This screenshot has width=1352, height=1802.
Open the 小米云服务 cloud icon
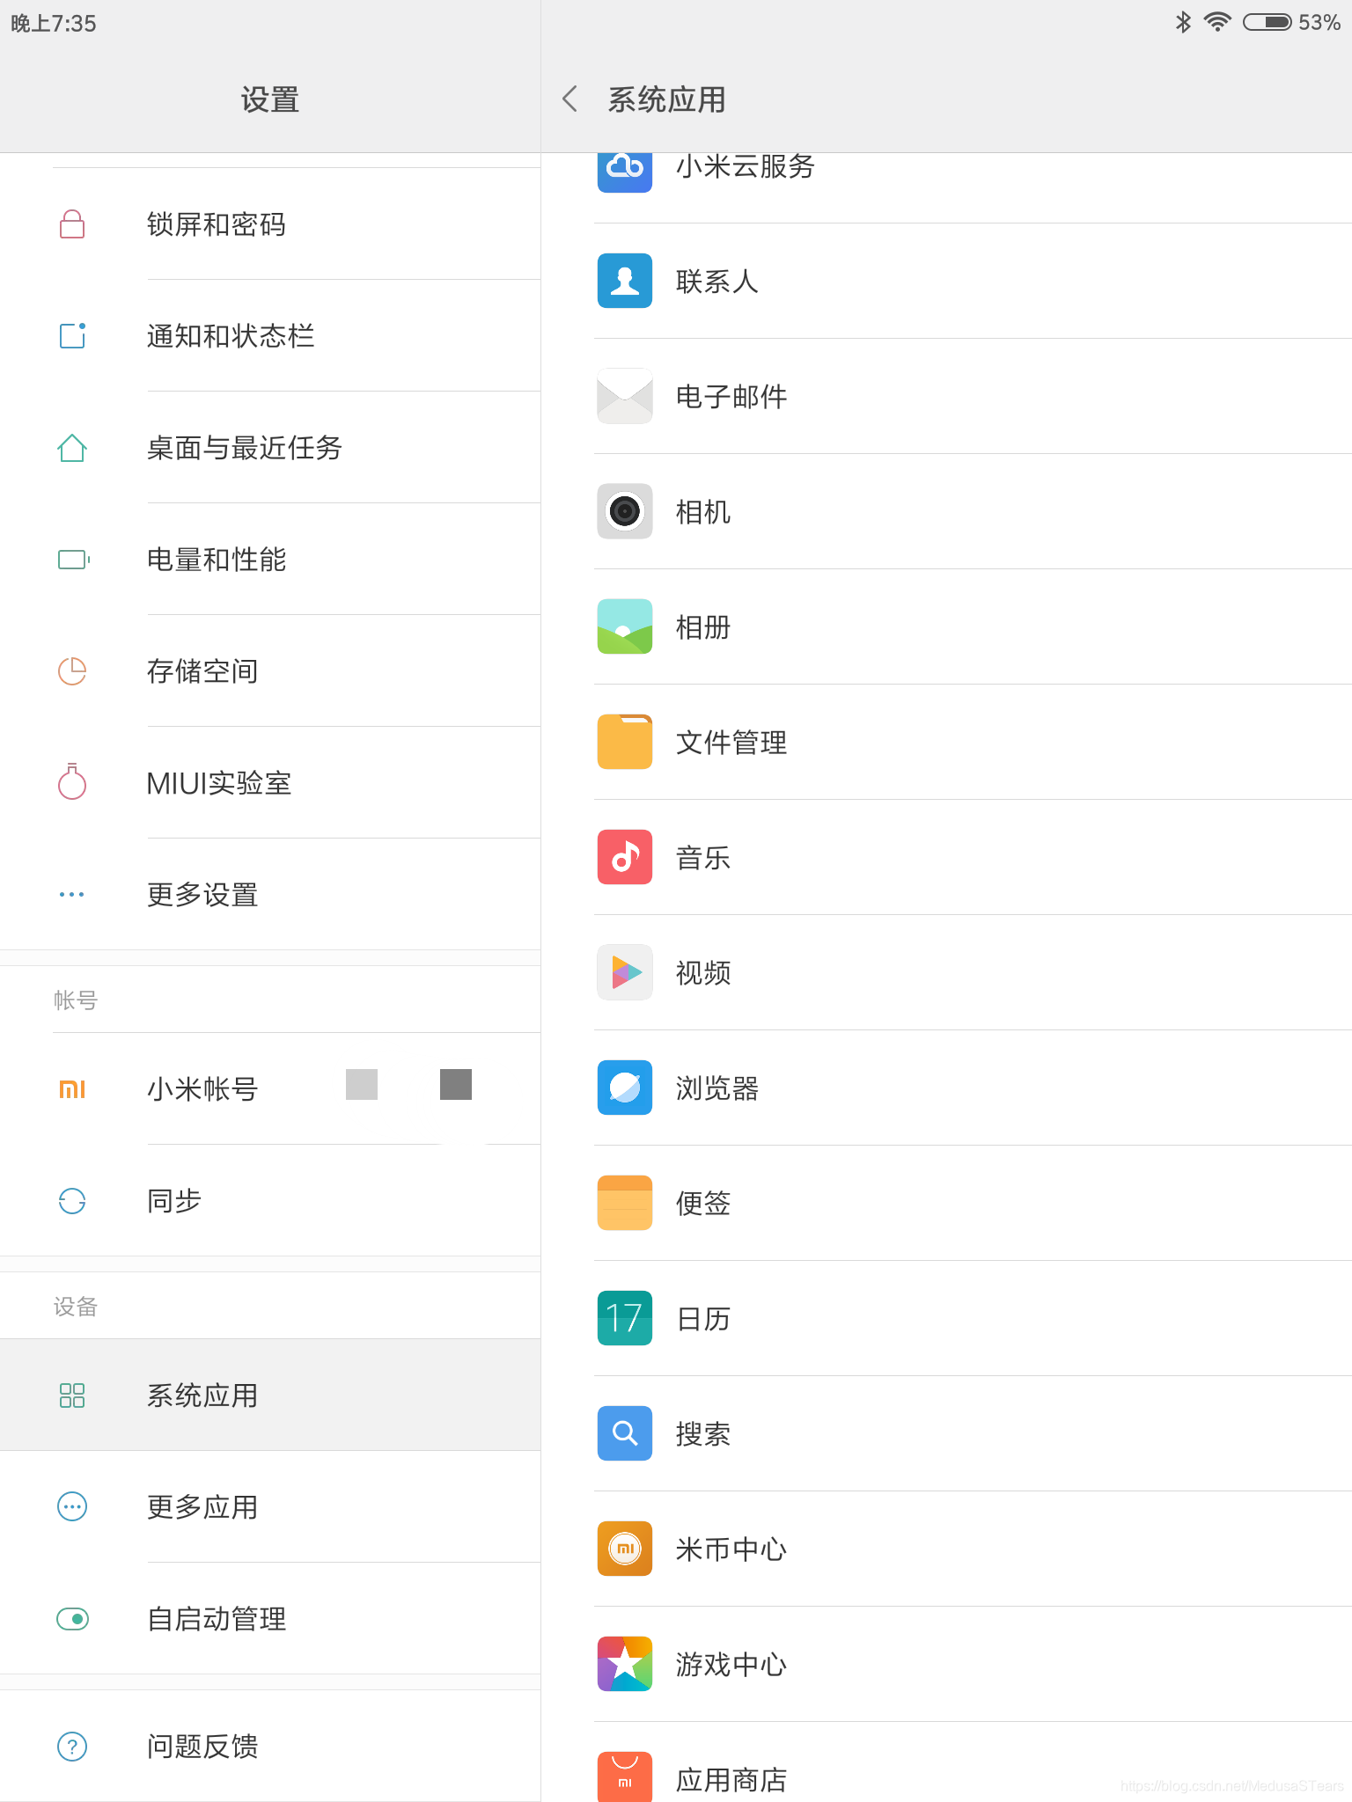(x=625, y=172)
